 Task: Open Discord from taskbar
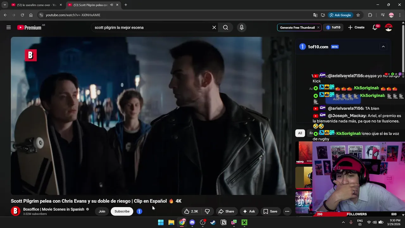(x=192, y=222)
